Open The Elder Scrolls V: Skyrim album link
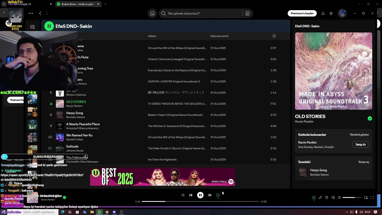 pyautogui.click(x=177, y=148)
